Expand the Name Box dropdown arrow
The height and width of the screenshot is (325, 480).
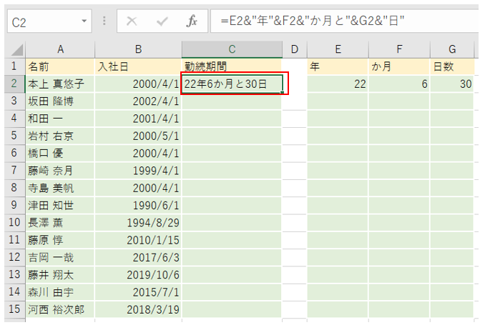point(85,21)
